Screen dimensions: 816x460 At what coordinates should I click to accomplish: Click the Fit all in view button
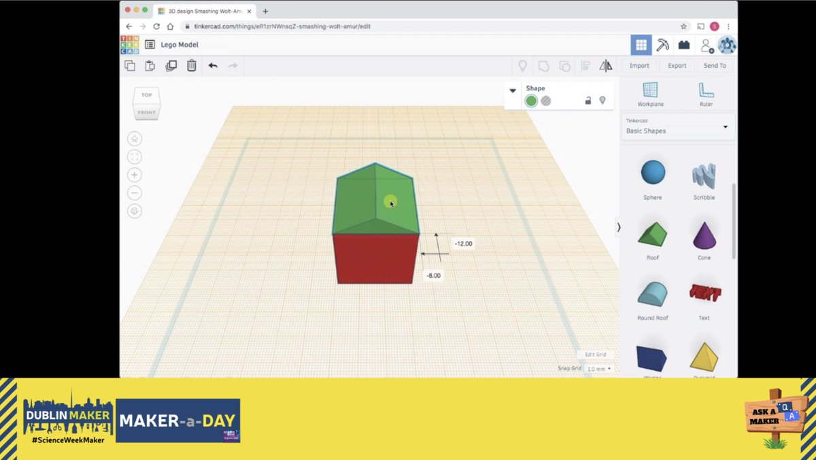135,157
